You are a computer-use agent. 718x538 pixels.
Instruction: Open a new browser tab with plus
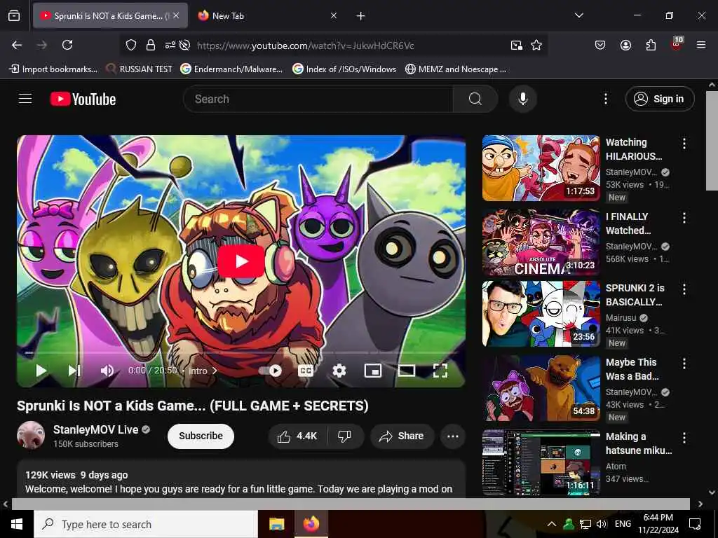point(360,16)
